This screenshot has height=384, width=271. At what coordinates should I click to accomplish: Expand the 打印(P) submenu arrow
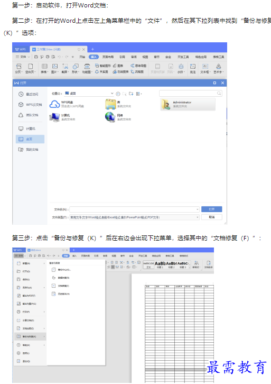44,312
